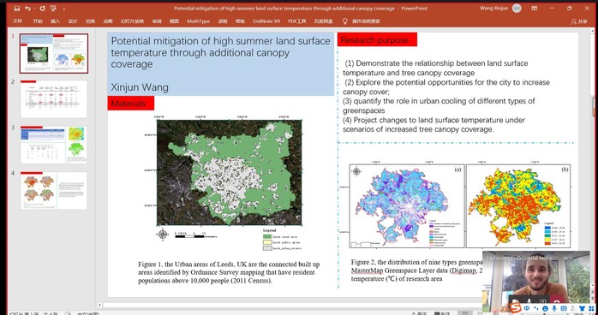Select the slide 2 thumbnail

(x=54, y=99)
